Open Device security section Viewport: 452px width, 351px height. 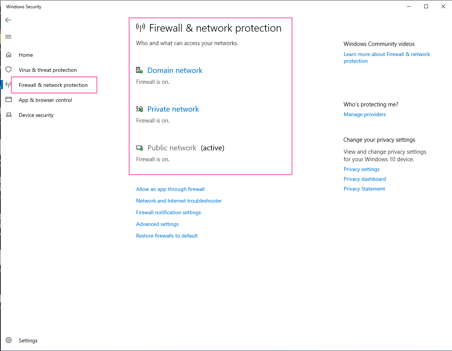click(x=36, y=115)
